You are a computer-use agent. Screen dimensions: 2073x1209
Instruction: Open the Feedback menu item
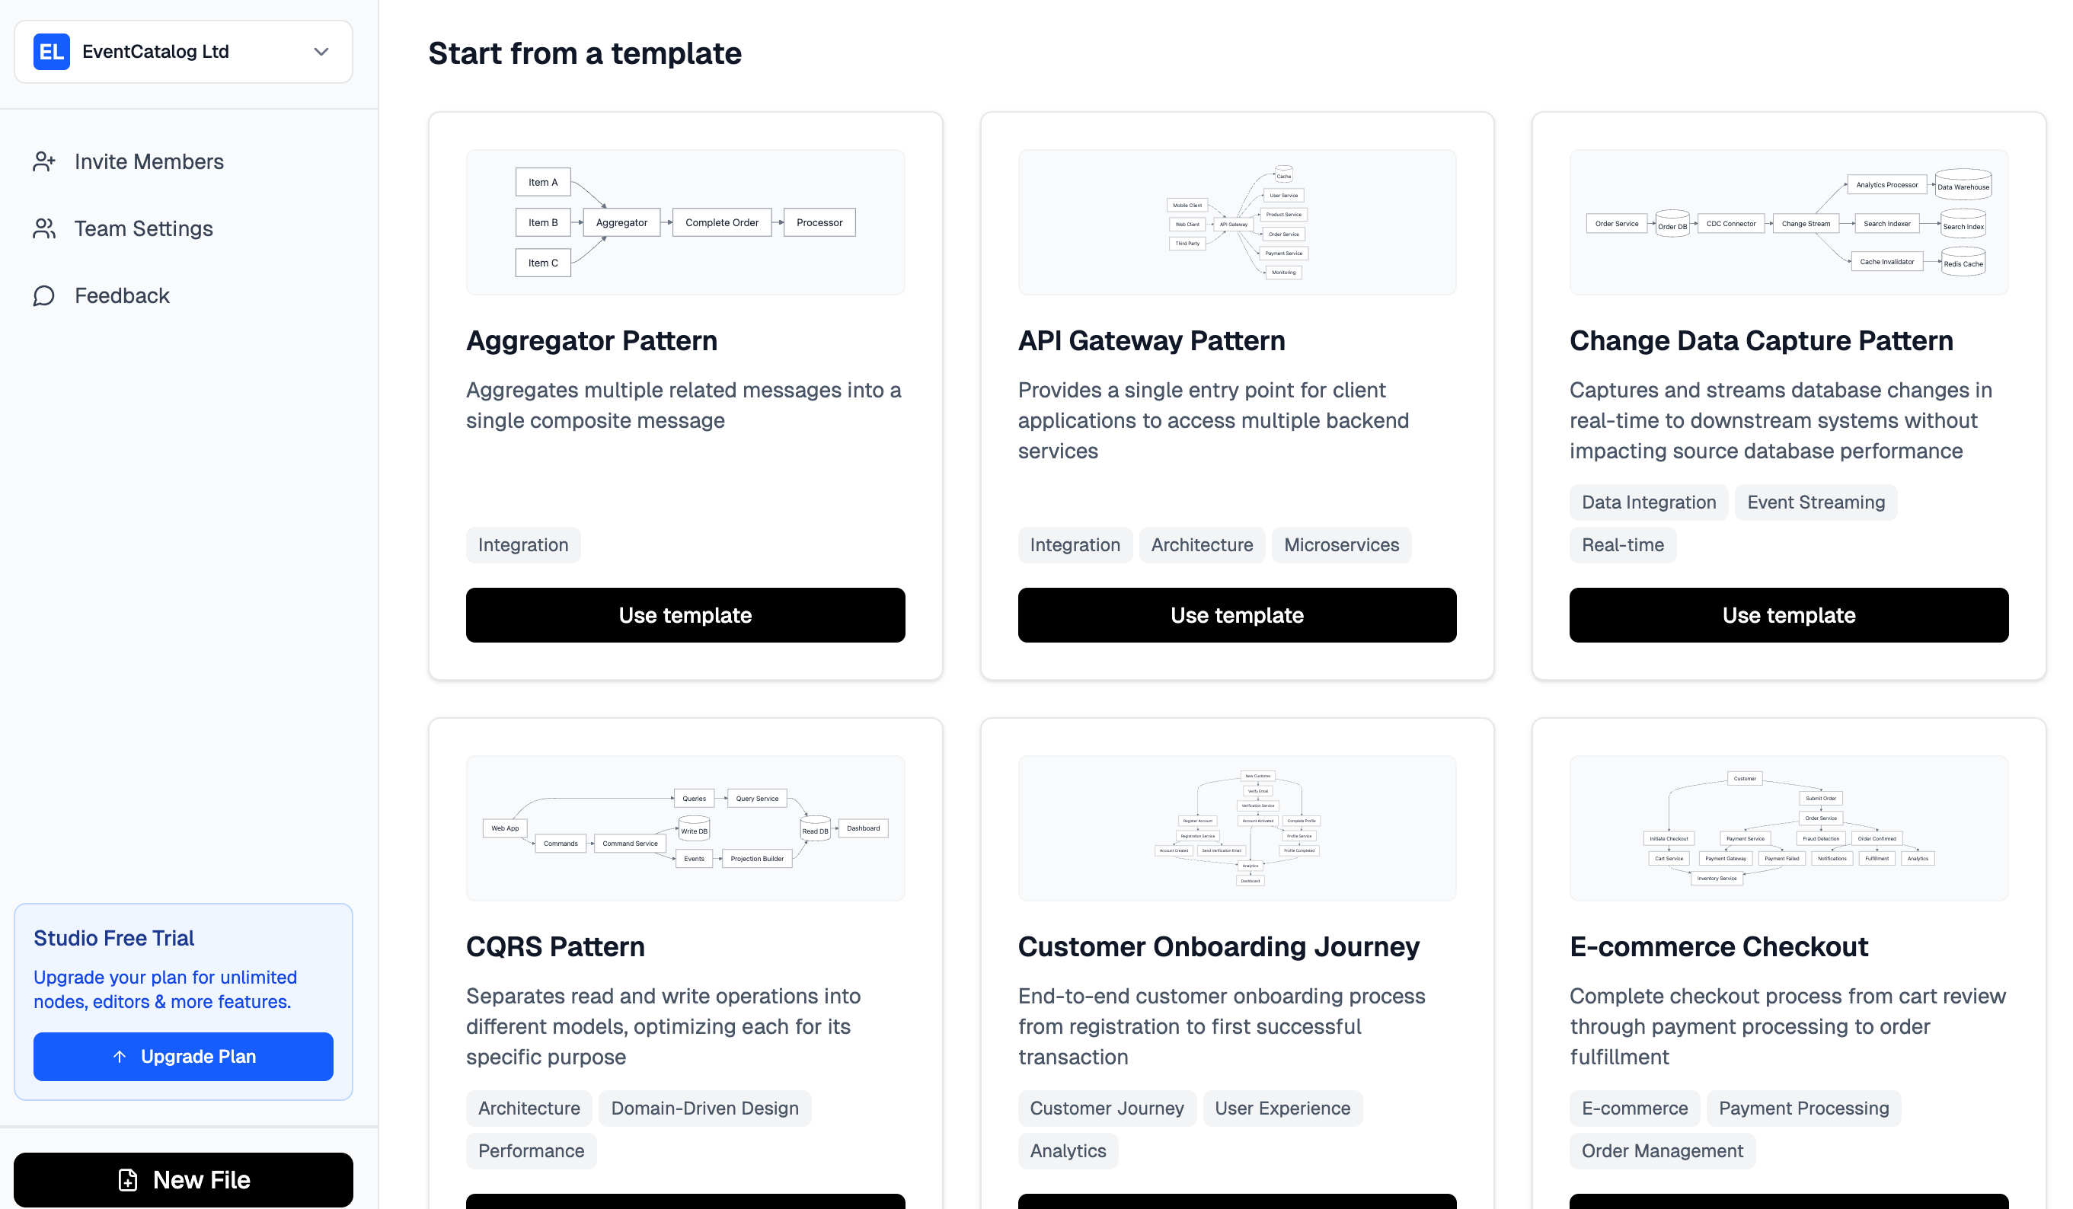coord(122,296)
